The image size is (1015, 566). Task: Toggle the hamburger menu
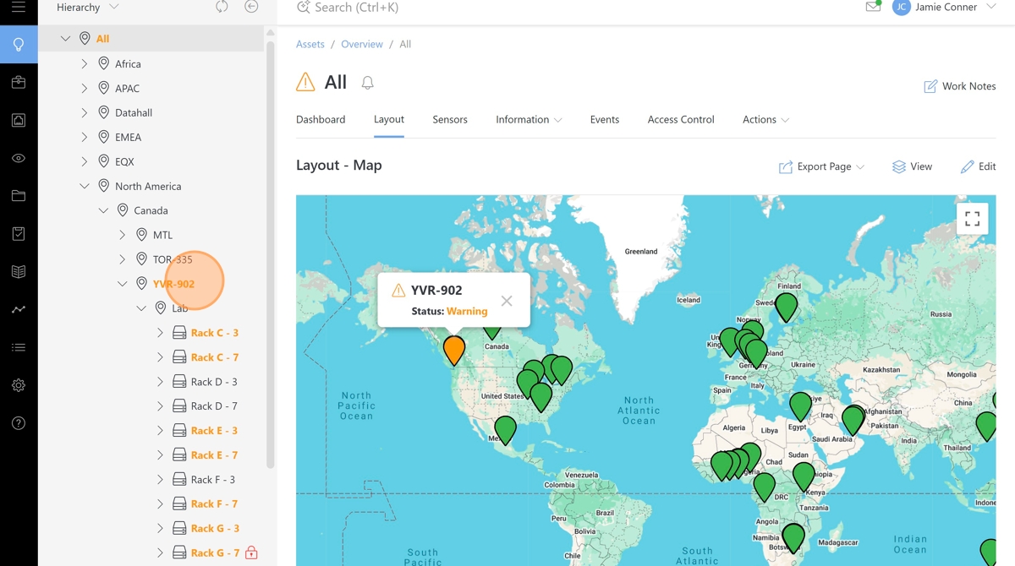(19, 7)
